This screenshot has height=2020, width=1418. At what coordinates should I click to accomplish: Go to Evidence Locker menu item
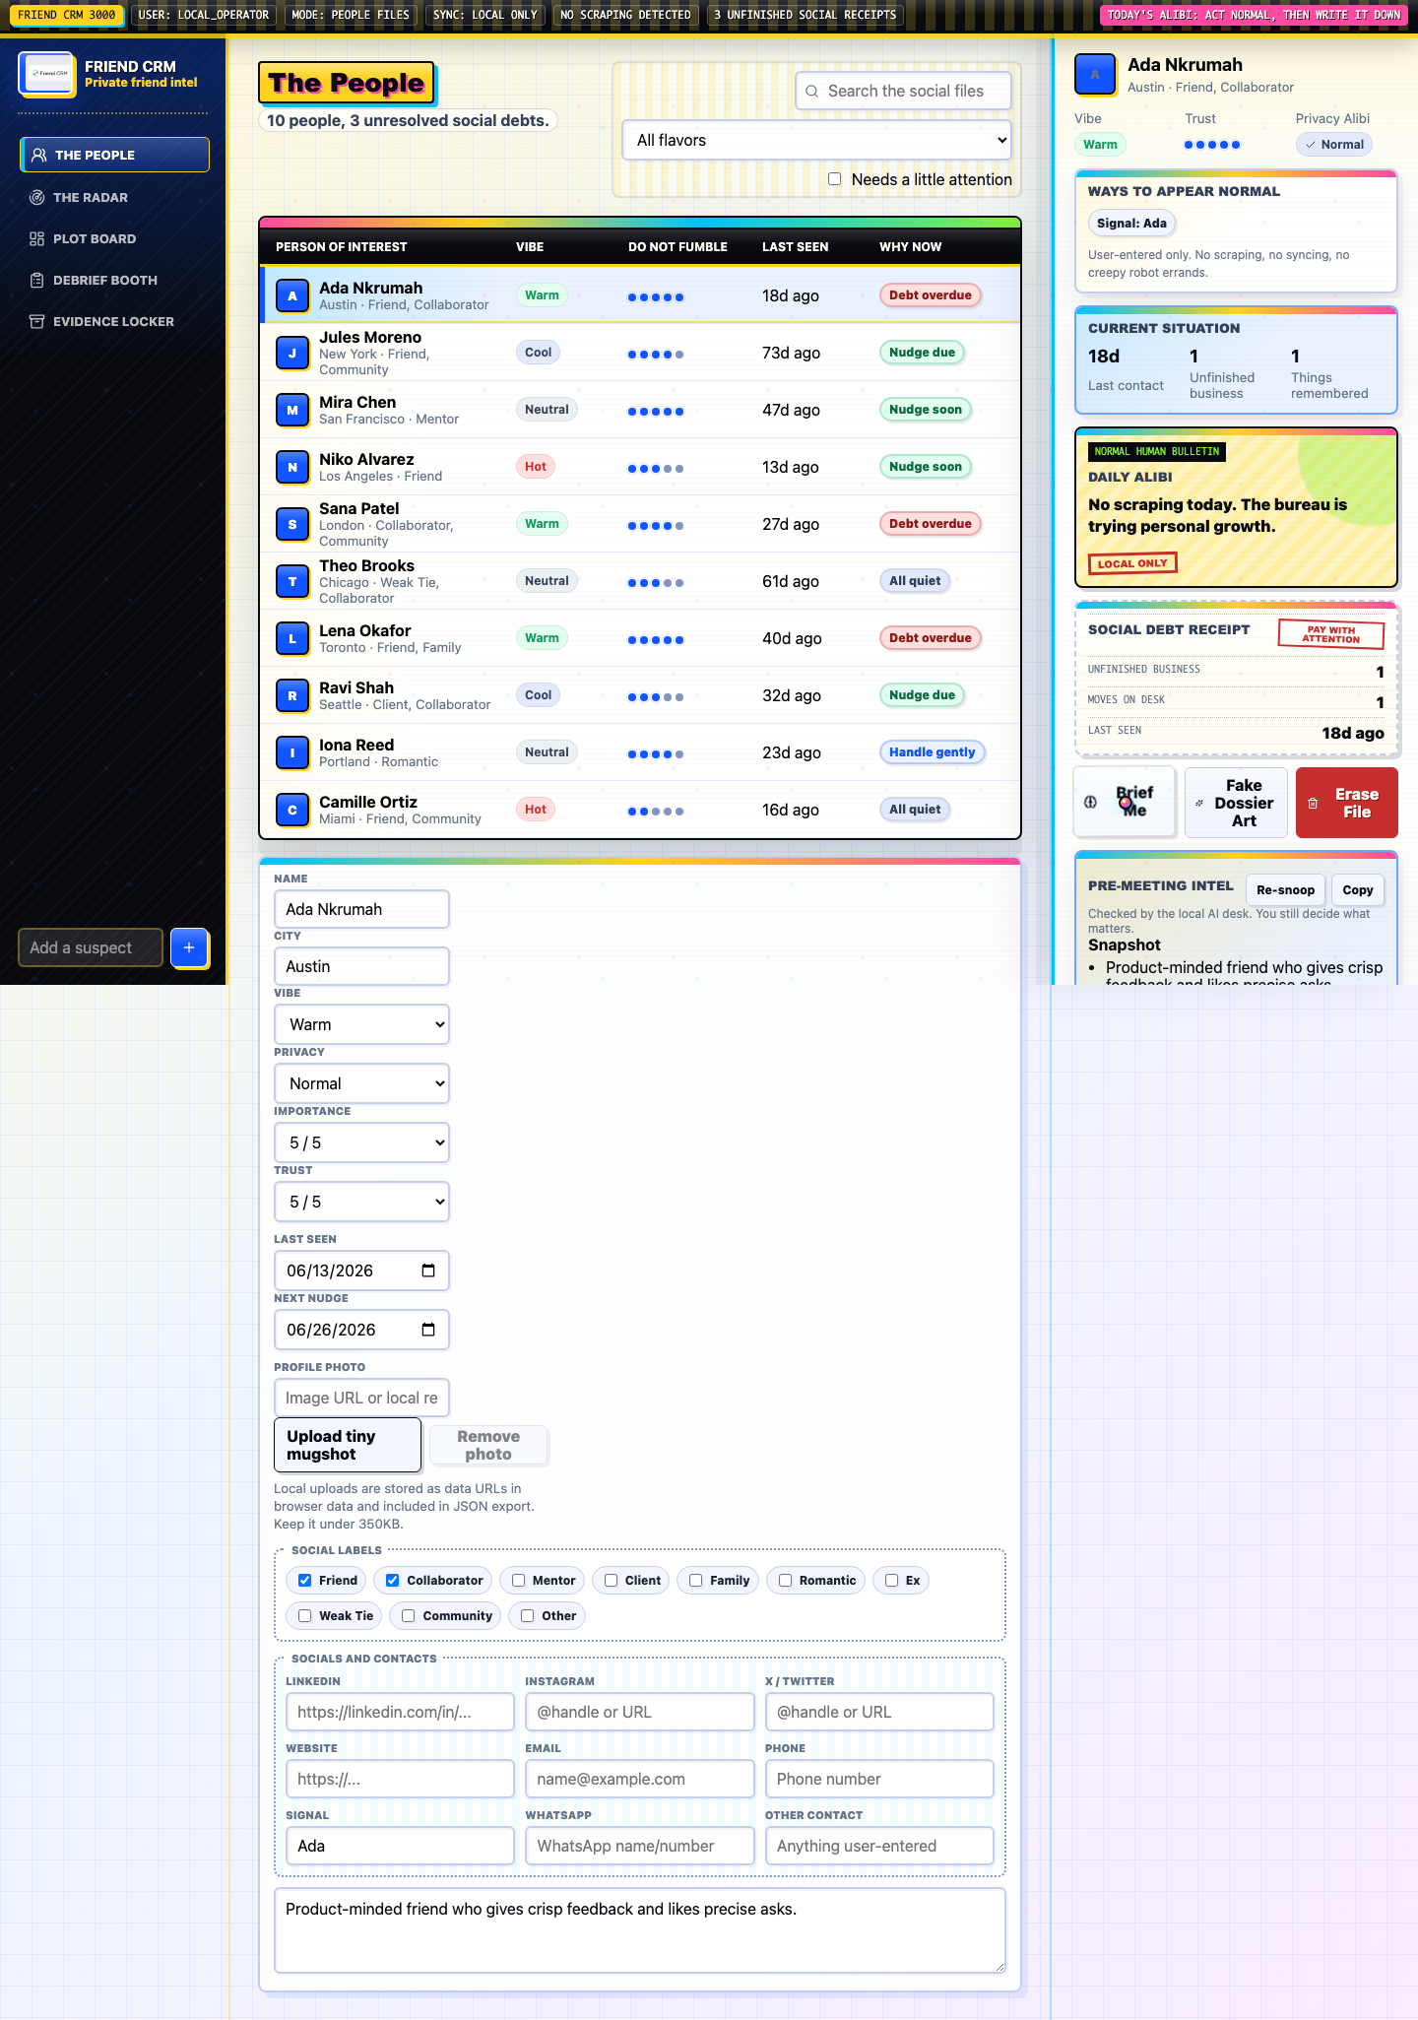point(114,321)
